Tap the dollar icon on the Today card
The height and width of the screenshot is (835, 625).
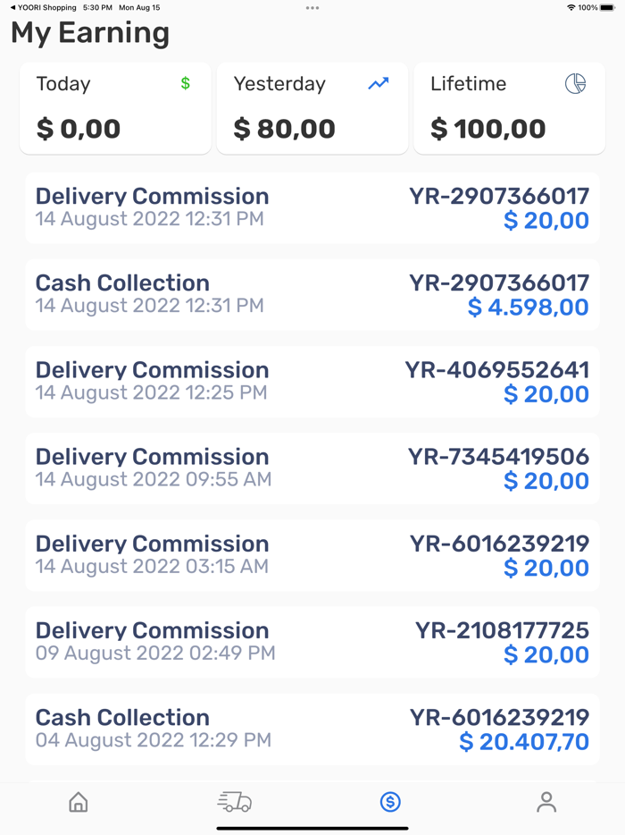(185, 84)
